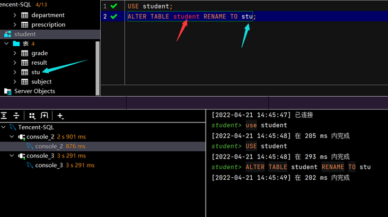
Task: Open the Server Objects node
Action: point(34,91)
